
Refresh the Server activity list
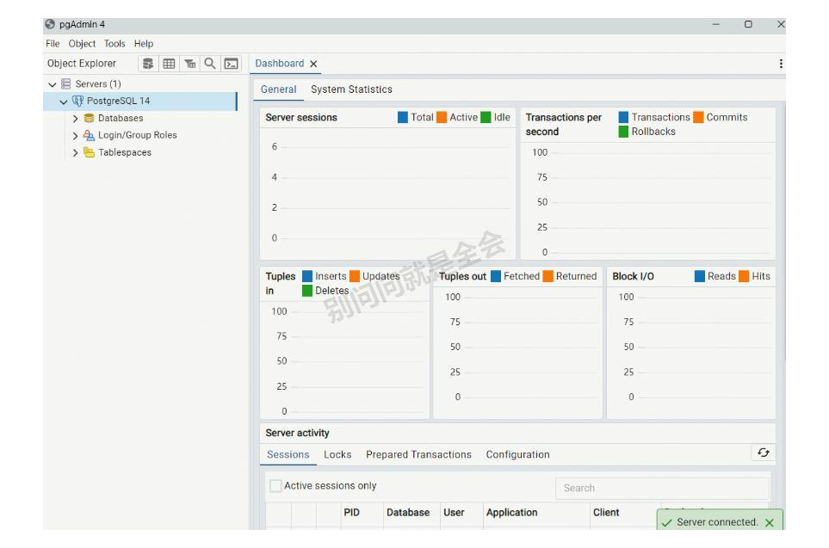pyautogui.click(x=764, y=453)
